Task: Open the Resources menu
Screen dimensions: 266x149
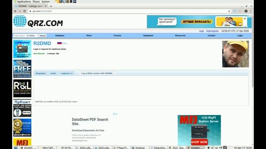Action: coord(180,36)
